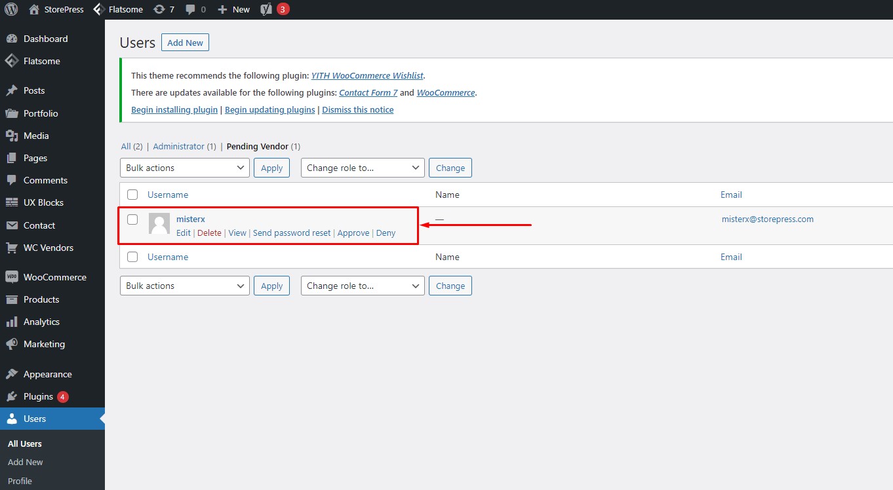Sort by Username in the table header

[168, 195]
